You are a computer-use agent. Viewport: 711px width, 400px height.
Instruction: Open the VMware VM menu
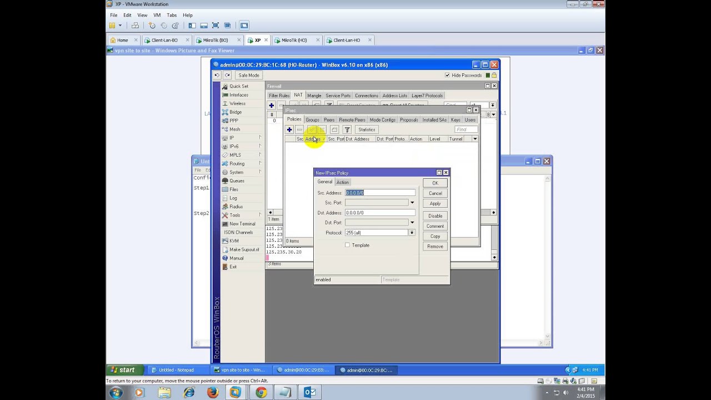157,15
